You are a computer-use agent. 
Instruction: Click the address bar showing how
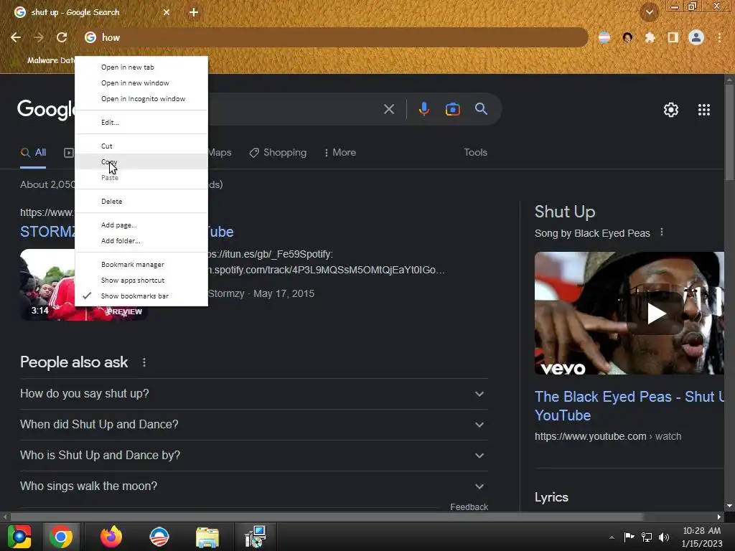pos(335,37)
